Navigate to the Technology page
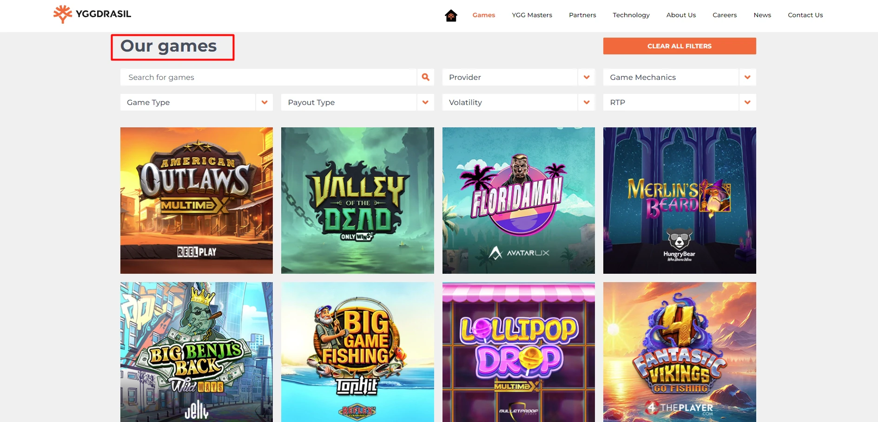 click(x=631, y=15)
